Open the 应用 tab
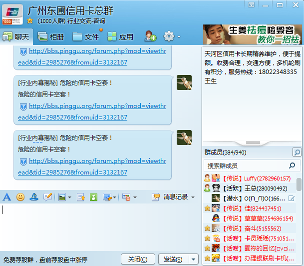This screenshot has width=304, height=266. coord(120,36)
